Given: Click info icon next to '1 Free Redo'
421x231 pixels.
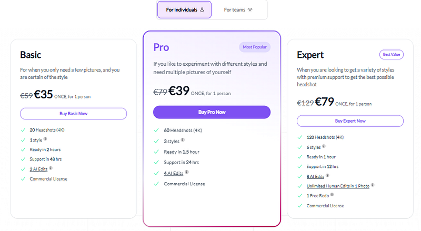Looking at the screenshot, I should coord(333,196).
